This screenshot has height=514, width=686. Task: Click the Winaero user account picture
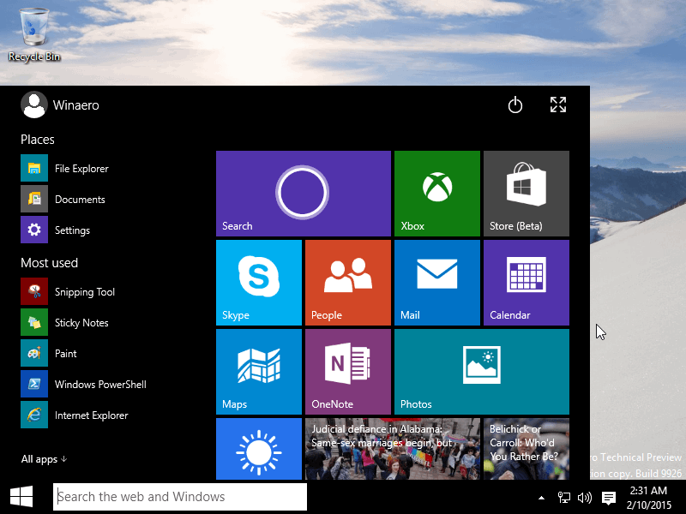pyautogui.click(x=34, y=105)
